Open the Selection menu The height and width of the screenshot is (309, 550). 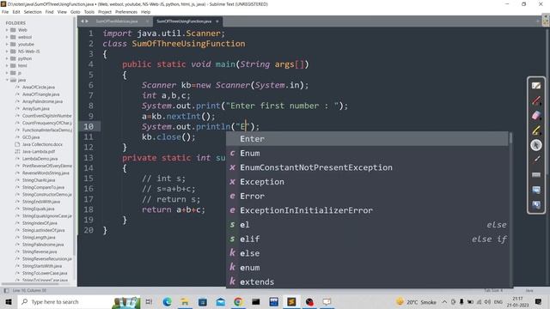[x=33, y=12]
